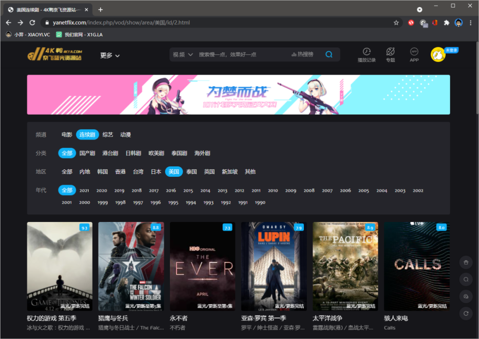The image size is (479, 339).
Task: Filter by year 2021
Action: point(84,191)
